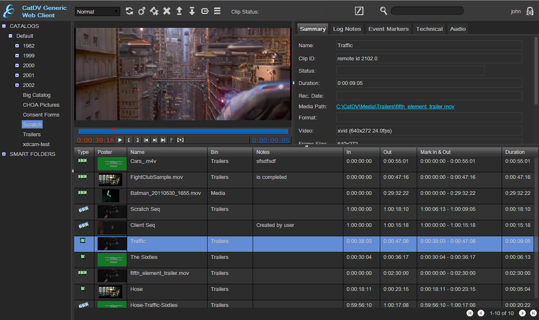
Task: Edit the Name field containing Traffic
Action: (429, 45)
